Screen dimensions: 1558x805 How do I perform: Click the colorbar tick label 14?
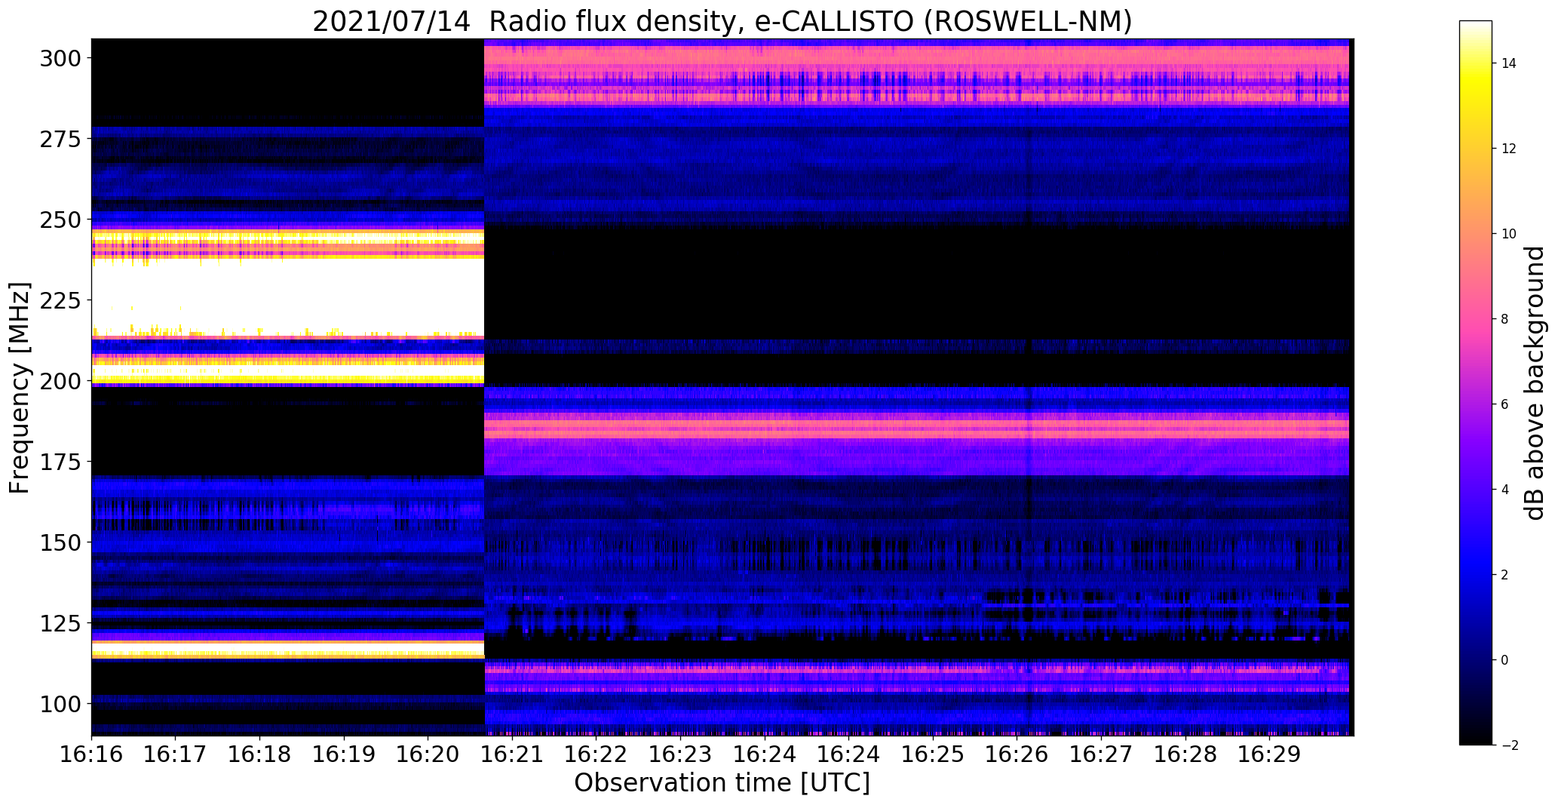pyautogui.click(x=1509, y=63)
